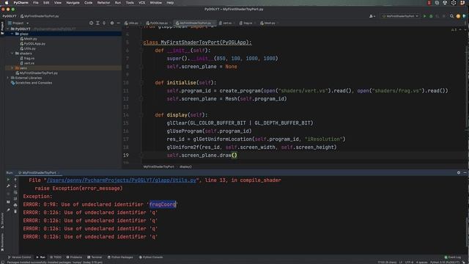This screenshot has width=469, height=264.
Task: Click the highlighted fragCoord text in console
Action: (x=163, y=205)
